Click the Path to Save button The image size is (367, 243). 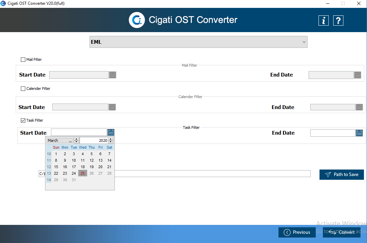(342, 174)
